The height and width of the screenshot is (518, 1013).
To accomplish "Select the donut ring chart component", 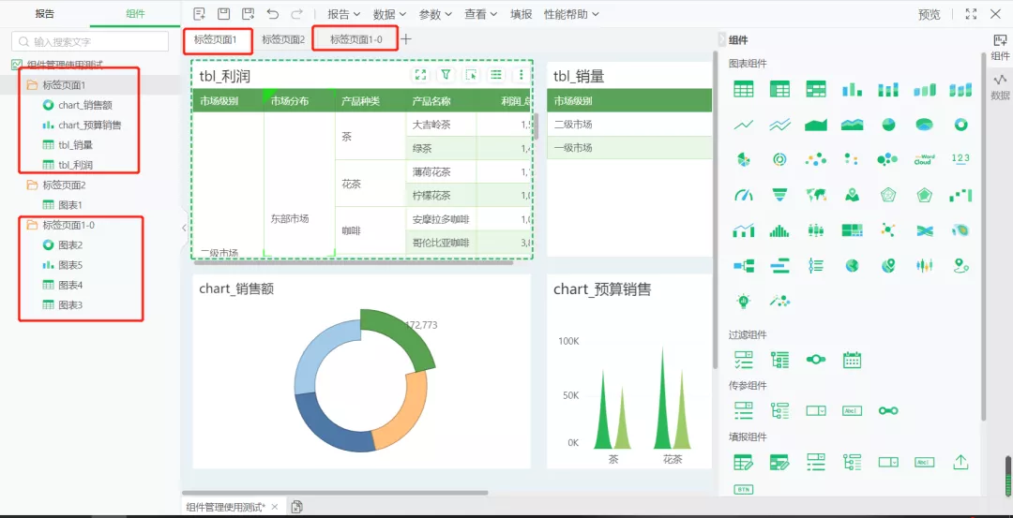I will [x=960, y=125].
